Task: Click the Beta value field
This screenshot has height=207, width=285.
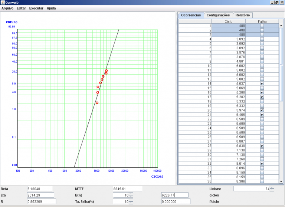Action: coord(39,188)
